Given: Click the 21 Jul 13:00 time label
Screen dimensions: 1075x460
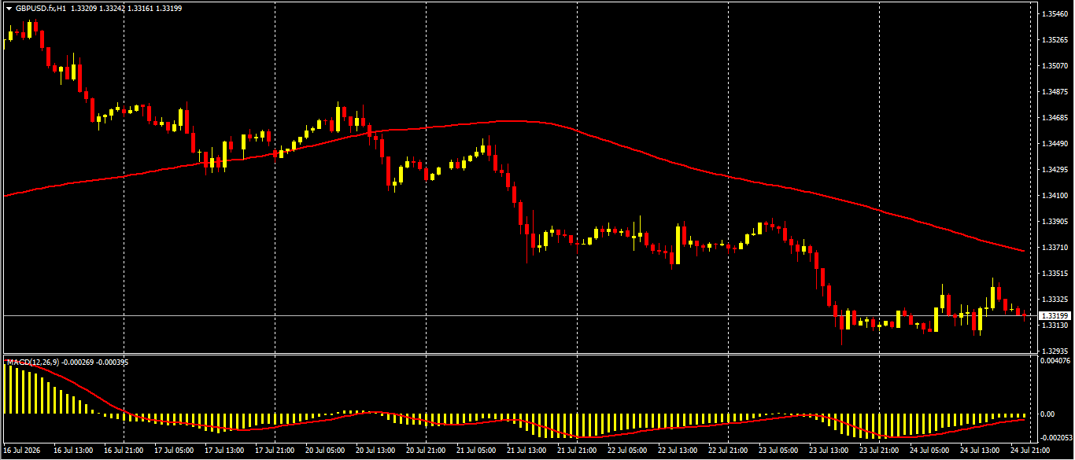Looking at the screenshot, I should tap(526, 451).
